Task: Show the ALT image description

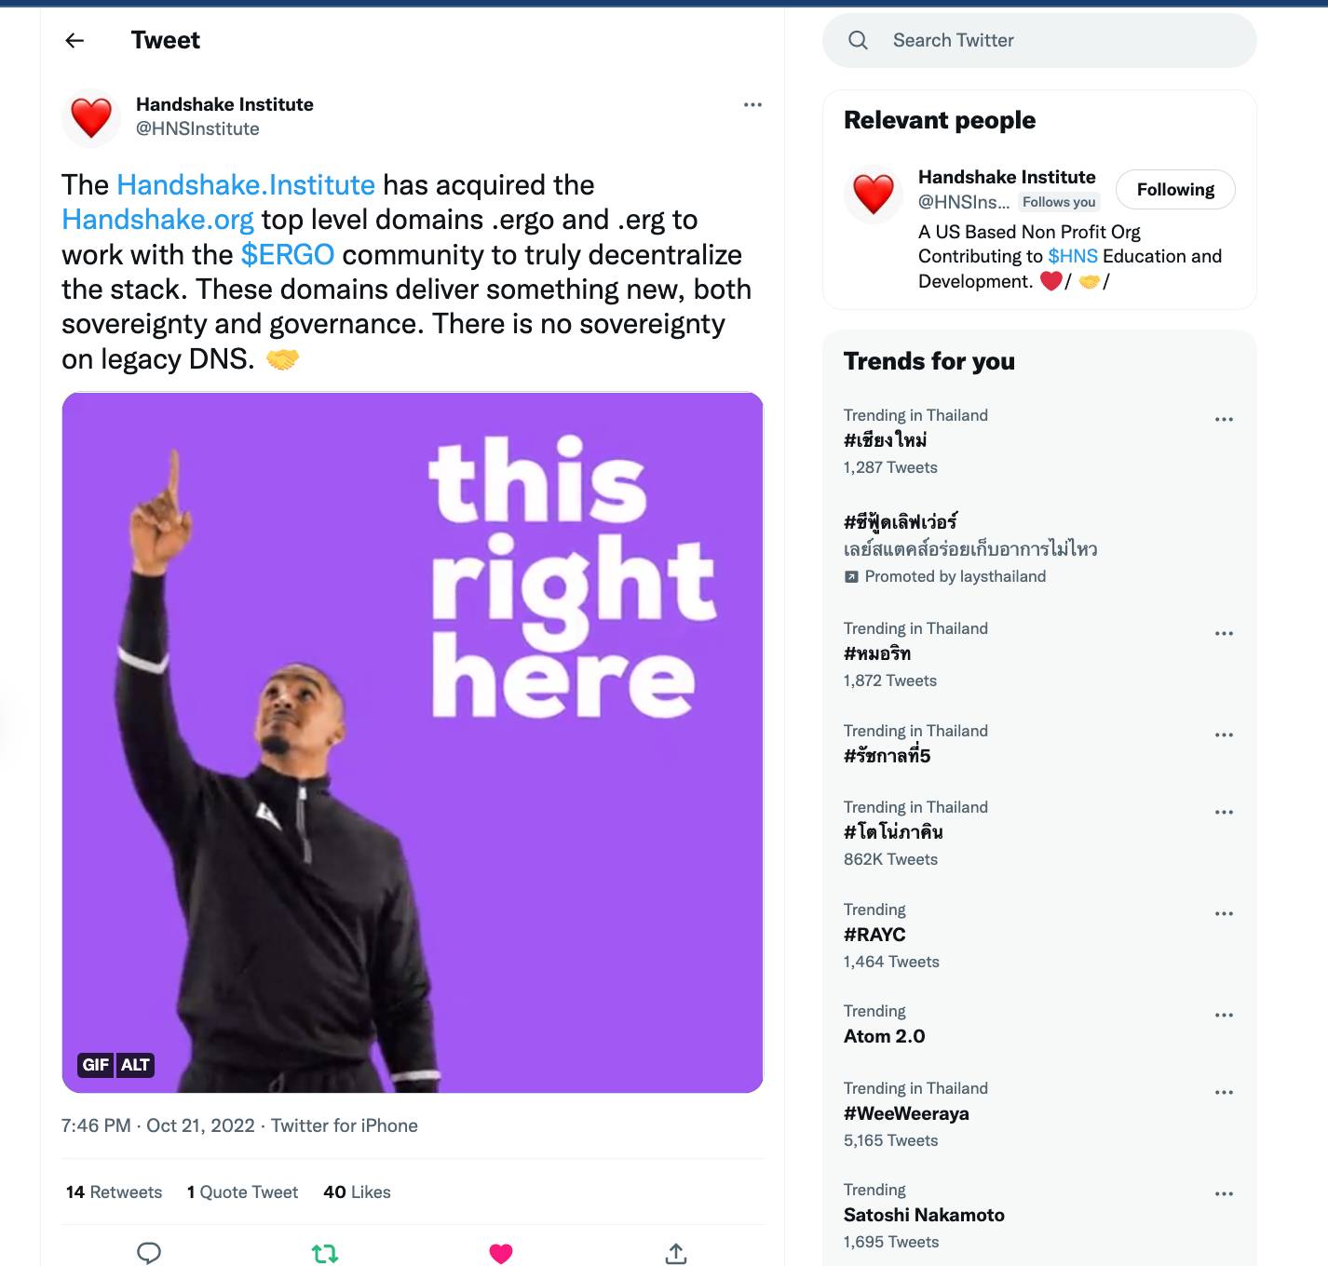Action: pos(135,1065)
